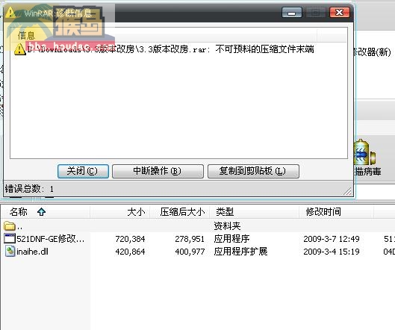Image resolution: width=395 pixels, height=330 pixels.
Task: Minimize the WinRAR diagnostic dialog
Action: (x=292, y=13)
